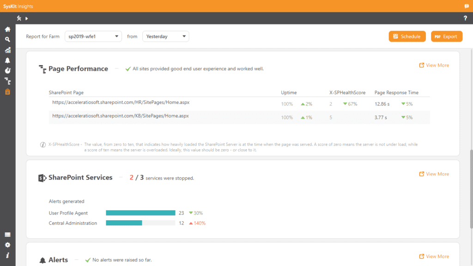The width and height of the screenshot is (473, 266).
Task: Open the feedback chat bubble icon
Action: [467, 6]
